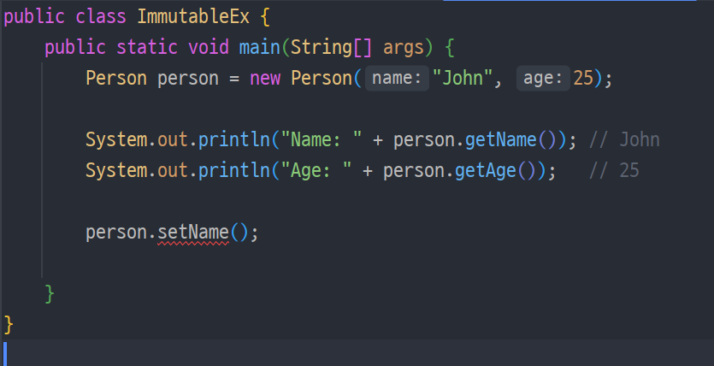This screenshot has height=366, width=714.
Task: Click the number 25 constructor argument
Action: [x=583, y=78]
